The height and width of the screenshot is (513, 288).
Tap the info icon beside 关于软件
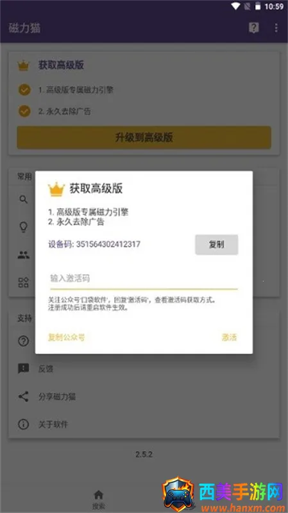(23, 425)
